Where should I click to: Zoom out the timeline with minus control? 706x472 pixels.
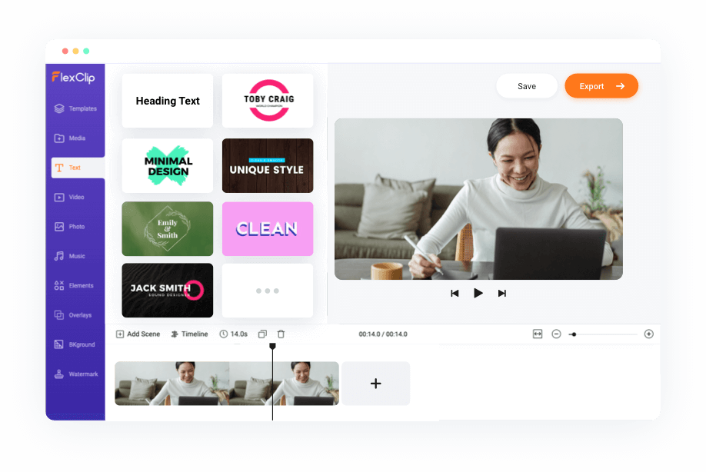tap(556, 334)
